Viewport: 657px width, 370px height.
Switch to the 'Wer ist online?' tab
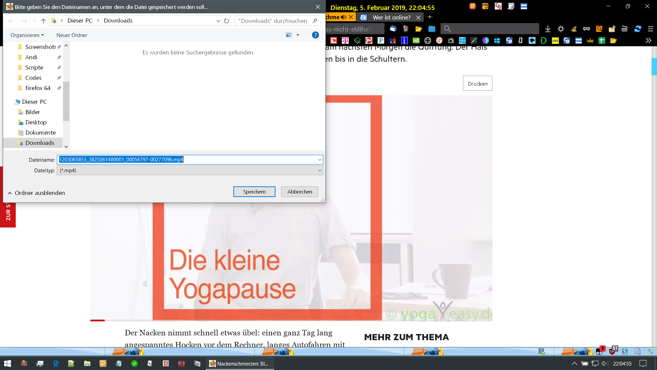tap(391, 17)
